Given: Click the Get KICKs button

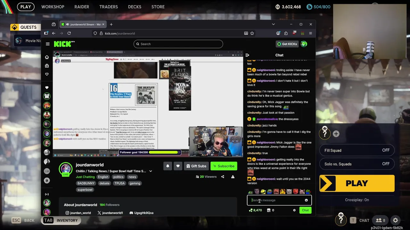Looking at the screenshot, I should point(287,44).
